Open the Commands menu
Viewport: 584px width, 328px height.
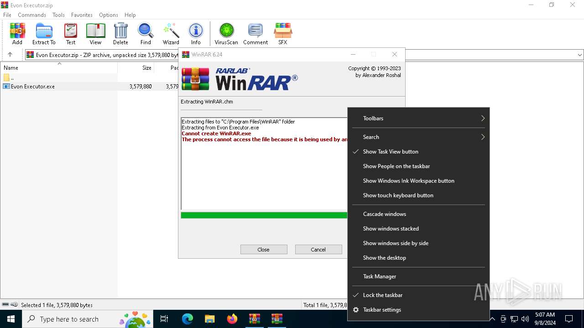32,15
